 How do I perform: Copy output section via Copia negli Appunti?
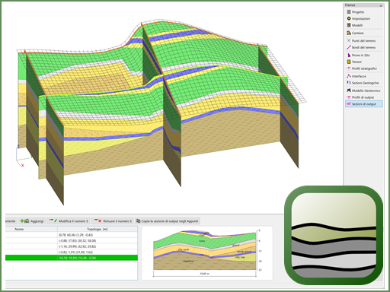[168, 221]
